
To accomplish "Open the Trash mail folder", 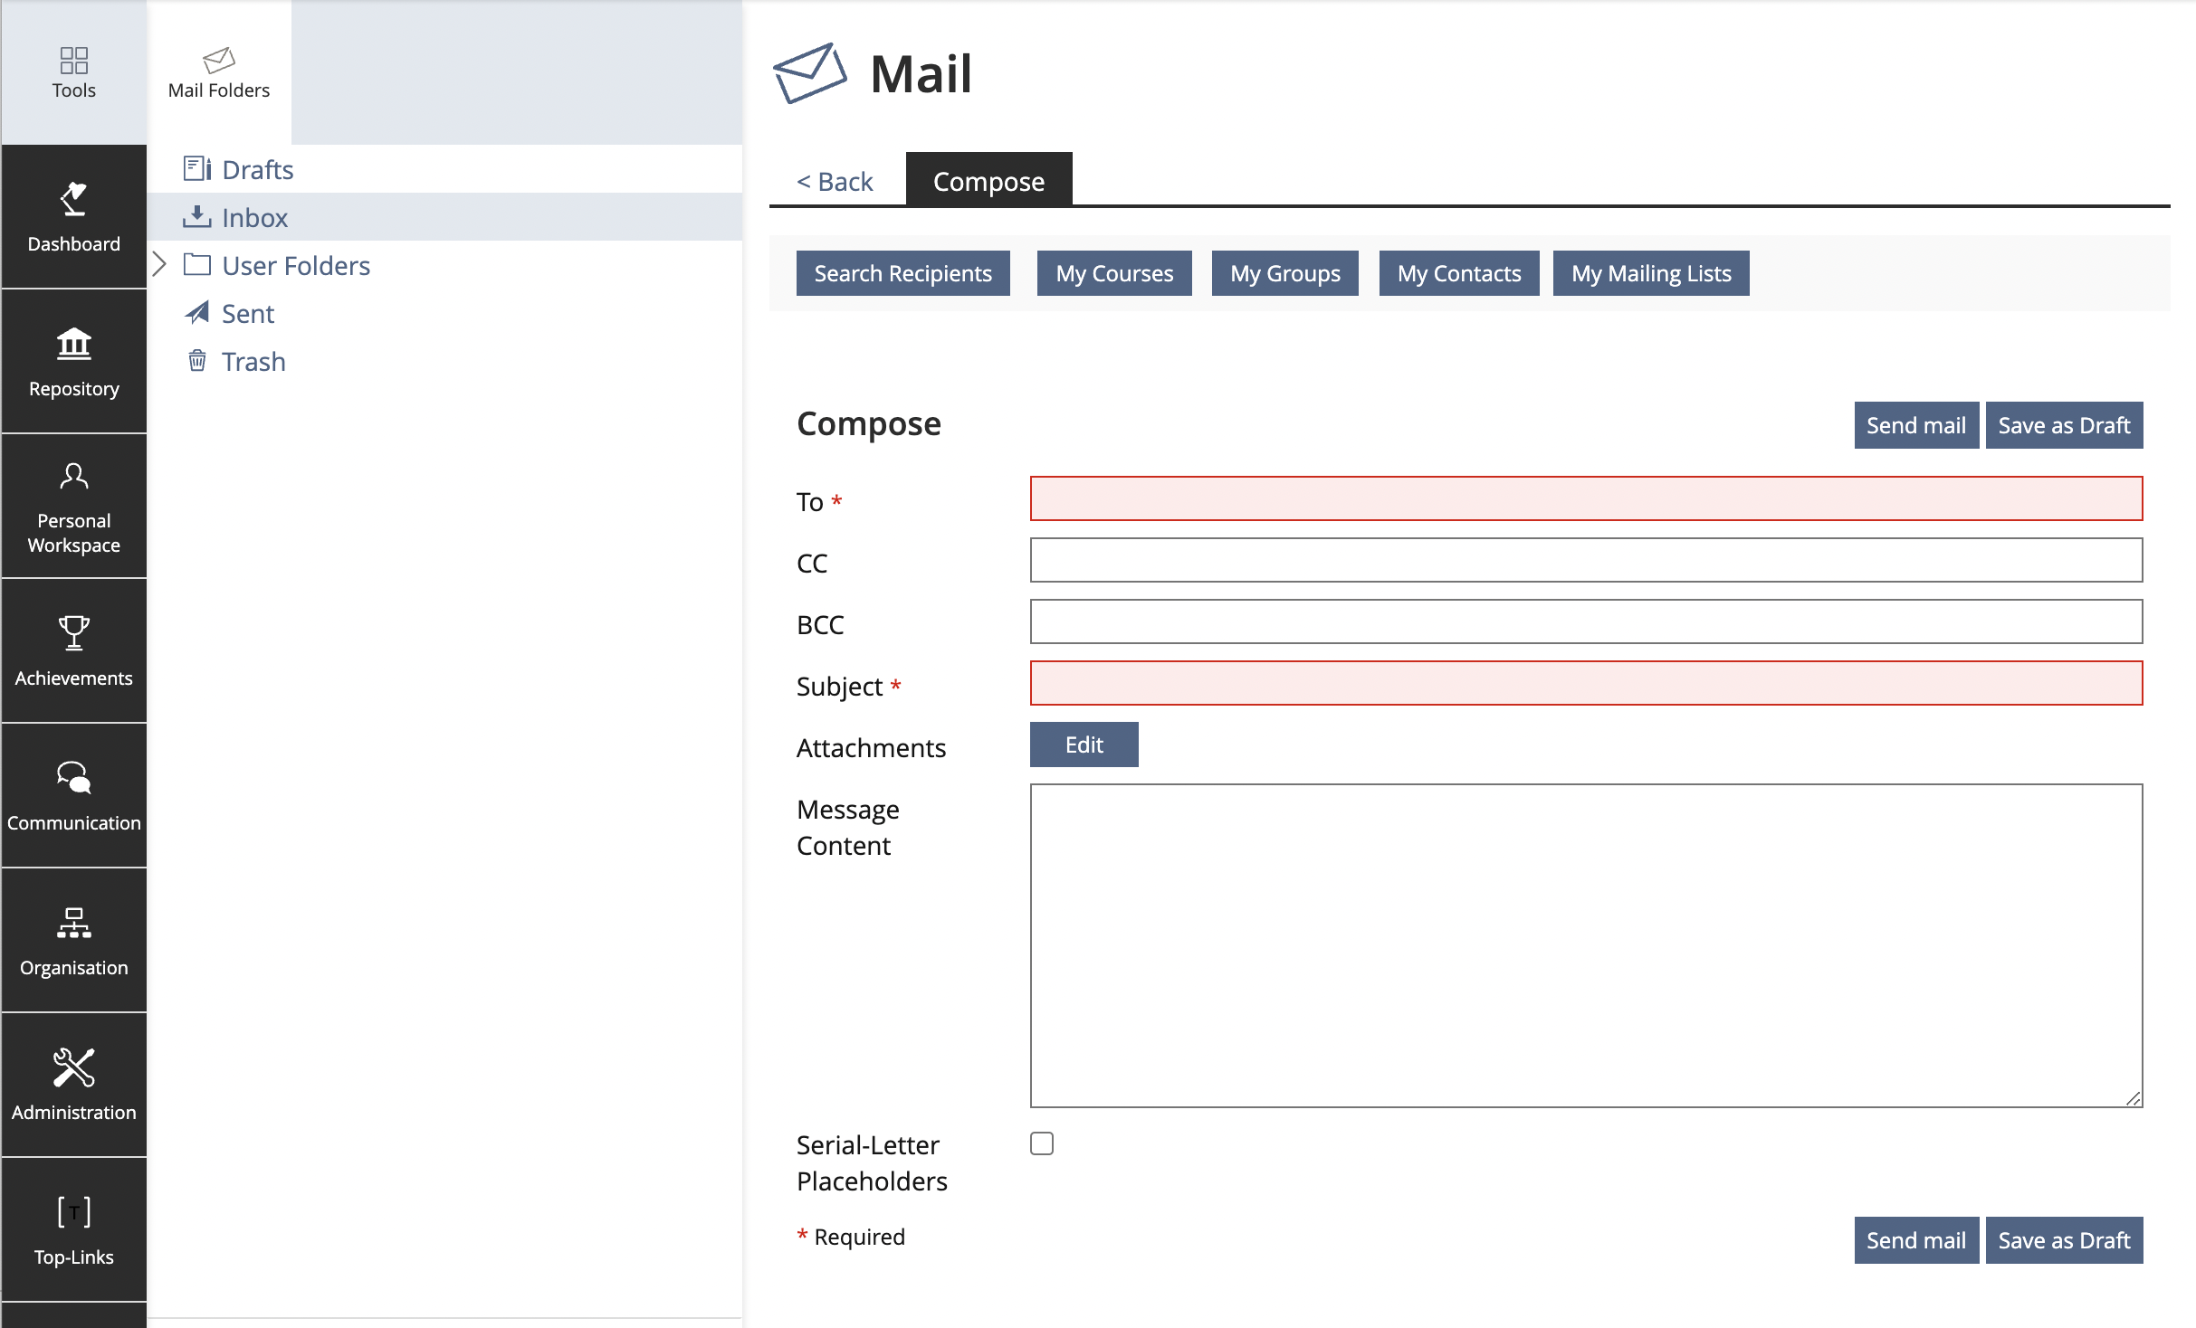I will point(253,362).
